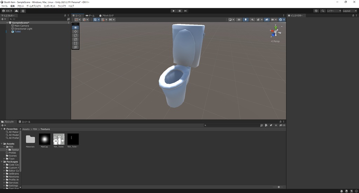Click the Play button
The height and width of the screenshot is (193, 359).
[x=174, y=11]
